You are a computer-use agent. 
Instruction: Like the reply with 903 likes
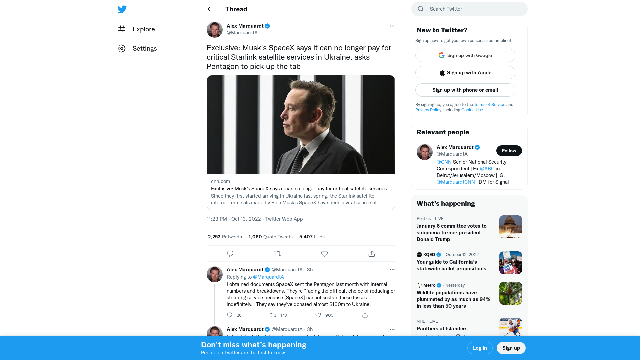tap(318, 315)
